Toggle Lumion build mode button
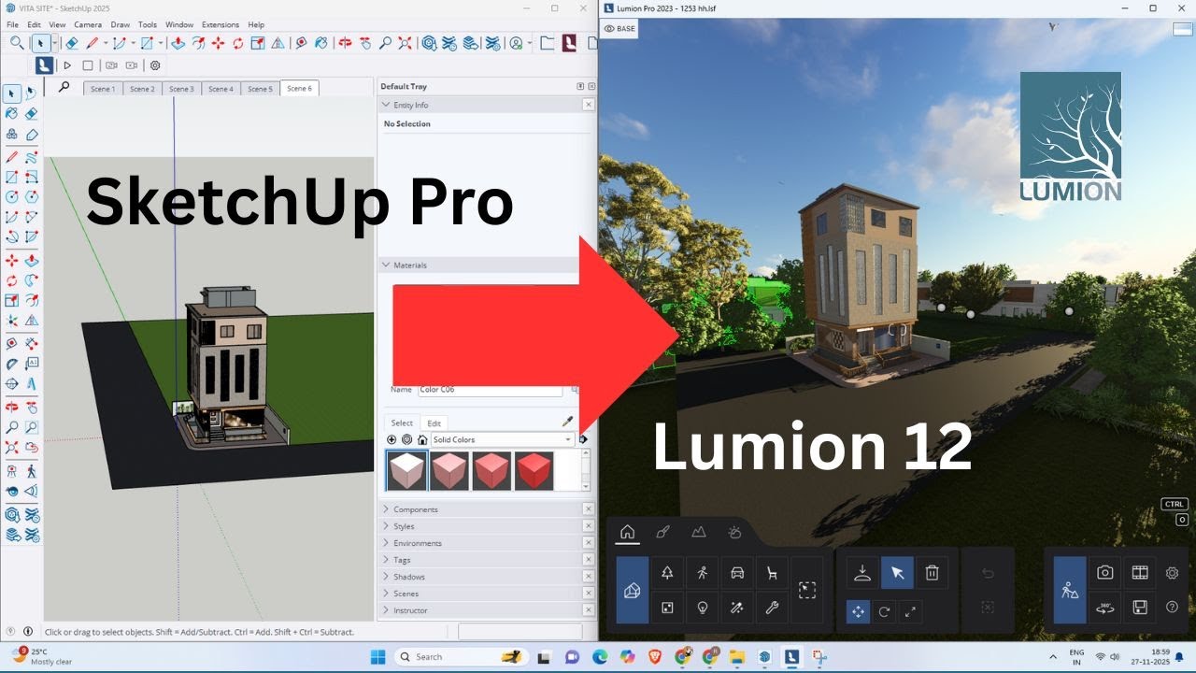Viewport: 1196px width, 673px height. click(x=1070, y=590)
